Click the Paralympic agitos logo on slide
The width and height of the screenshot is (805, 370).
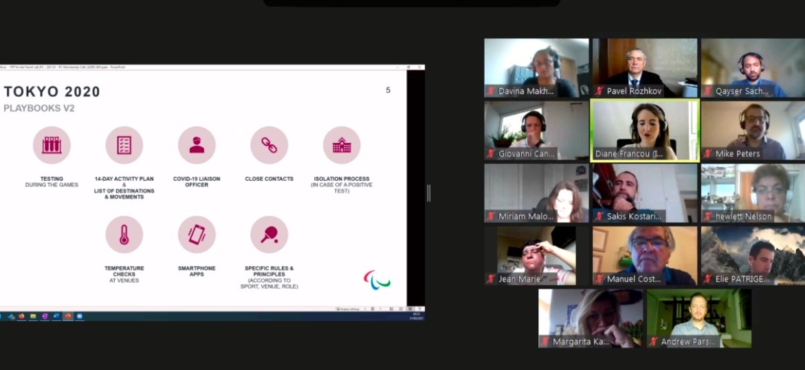[377, 280]
